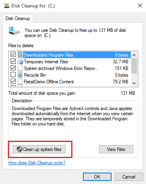Select the Disk Cleanup tab
This screenshot has width=146, height=184.
pyautogui.click(x=18, y=18)
